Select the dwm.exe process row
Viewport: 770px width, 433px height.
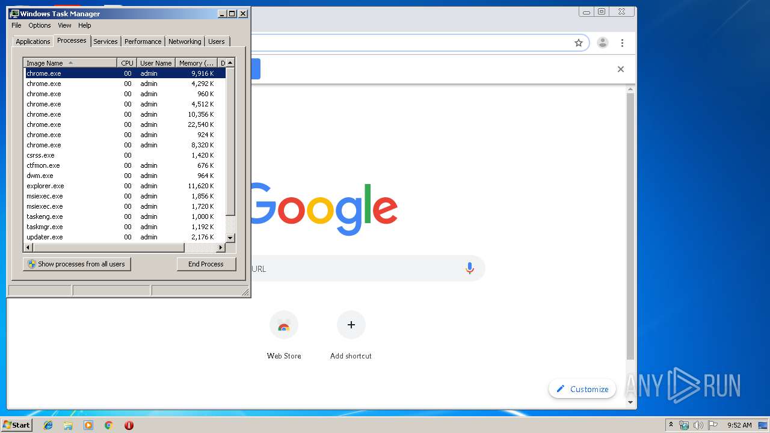point(125,176)
